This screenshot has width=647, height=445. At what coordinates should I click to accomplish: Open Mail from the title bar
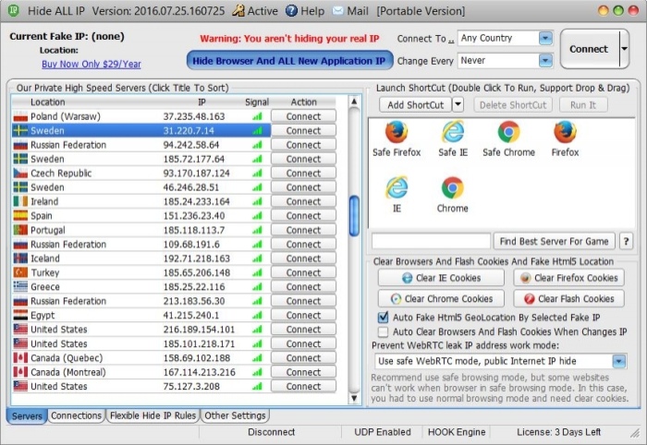[x=350, y=11]
